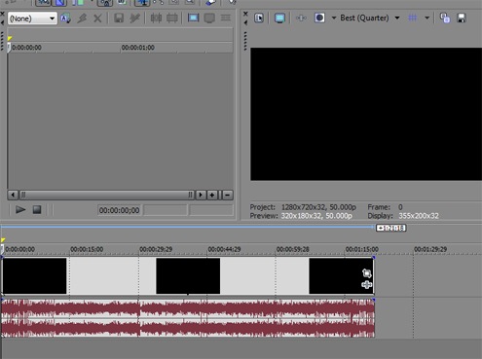Save the preview snapshot to file

462,18
